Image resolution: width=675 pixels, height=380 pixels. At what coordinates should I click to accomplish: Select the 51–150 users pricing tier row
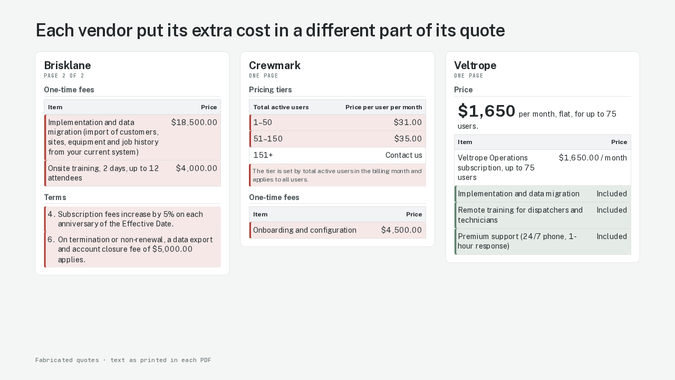(x=337, y=139)
